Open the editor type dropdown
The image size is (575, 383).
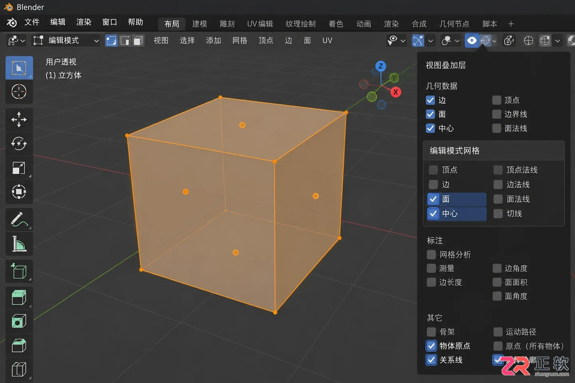tap(16, 41)
